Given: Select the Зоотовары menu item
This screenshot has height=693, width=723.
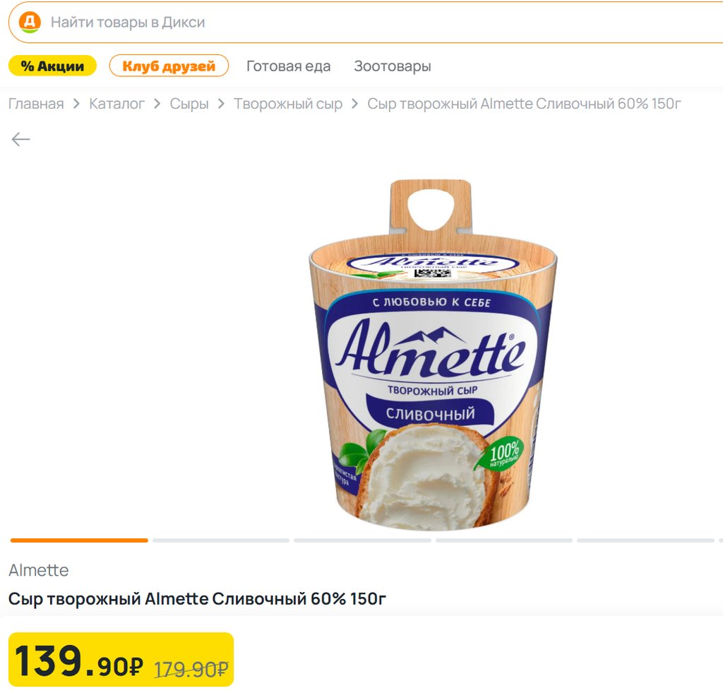Looking at the screenshot, I should point(393,66).
